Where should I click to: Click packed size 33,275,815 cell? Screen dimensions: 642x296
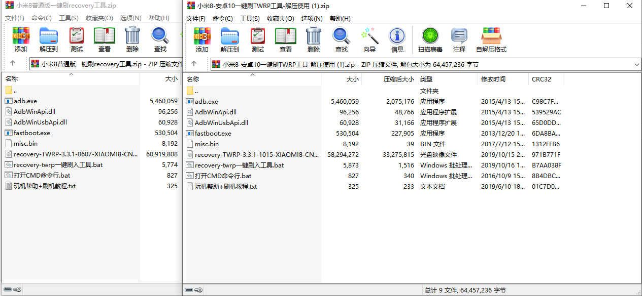tap(398, 155)
